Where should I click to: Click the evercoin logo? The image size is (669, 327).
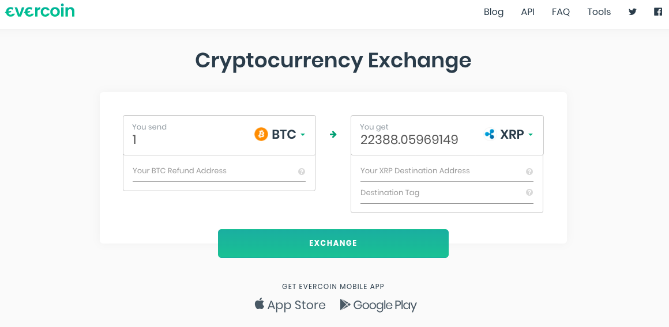(x=40, y=11)
